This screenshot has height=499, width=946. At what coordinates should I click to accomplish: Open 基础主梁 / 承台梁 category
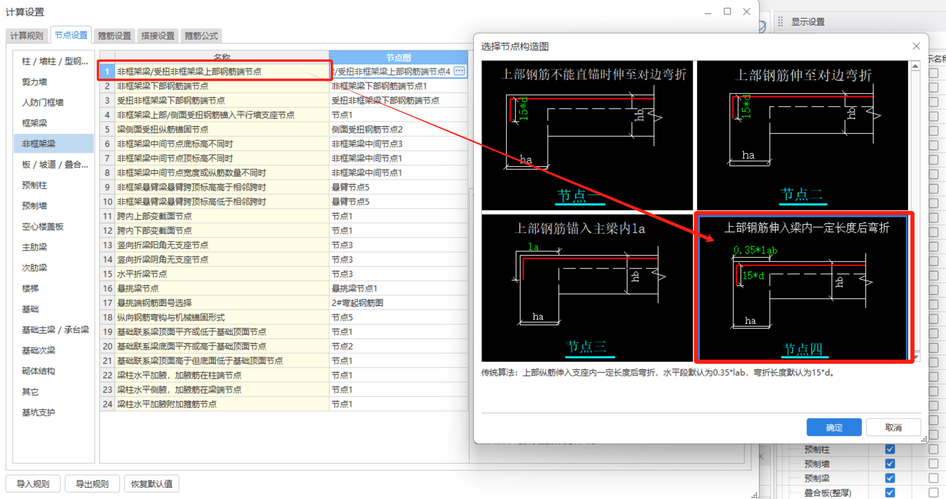[54, 330]
